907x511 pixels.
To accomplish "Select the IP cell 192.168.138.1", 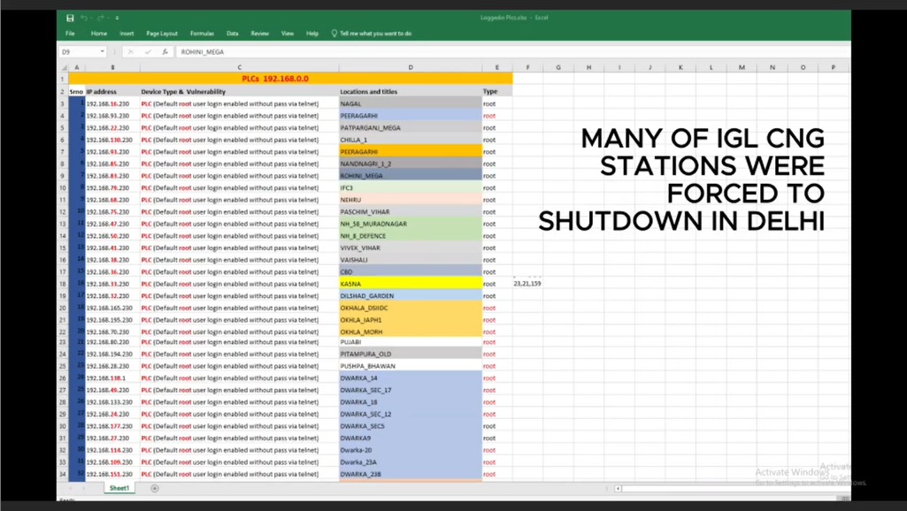I will click(112, 378).
